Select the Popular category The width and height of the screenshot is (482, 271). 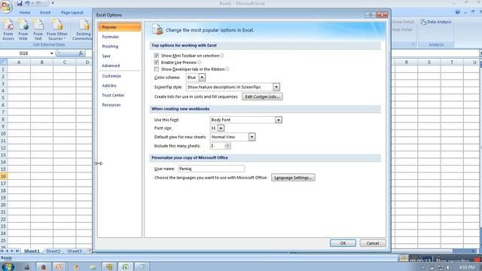(x=120, y=27)
